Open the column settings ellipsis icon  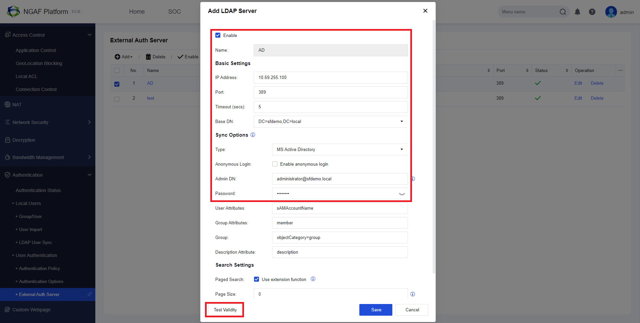[x=620, y=70]
